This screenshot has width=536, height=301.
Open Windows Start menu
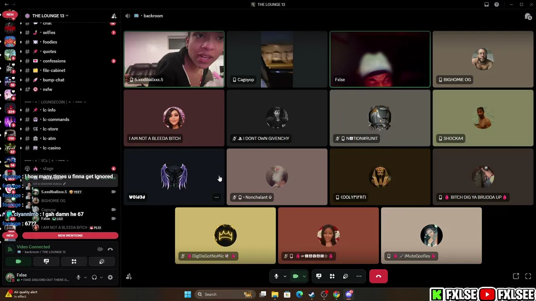pyautogui.click(x=188, y=294)
